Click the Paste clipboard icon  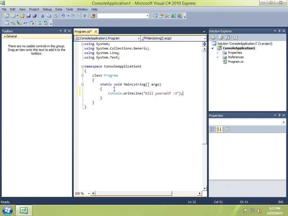click(55, 16)
